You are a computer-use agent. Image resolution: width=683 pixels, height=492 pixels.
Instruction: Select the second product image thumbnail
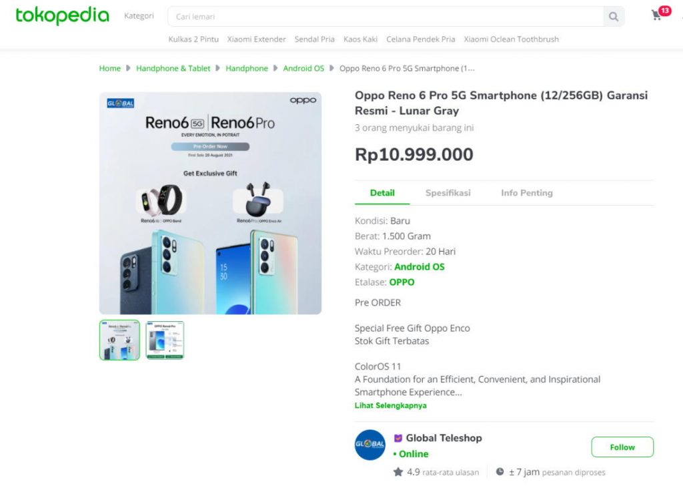click(164, 340)
